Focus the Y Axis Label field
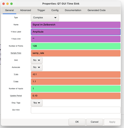124x128 pixels. coord(76,32)
